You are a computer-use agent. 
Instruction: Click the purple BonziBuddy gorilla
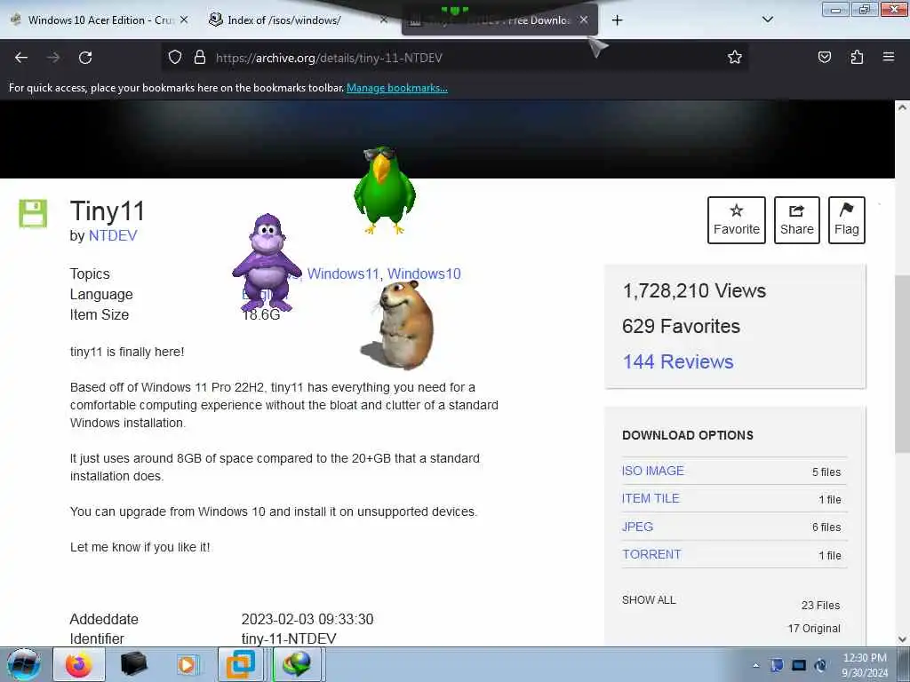(x=267, y=262)
